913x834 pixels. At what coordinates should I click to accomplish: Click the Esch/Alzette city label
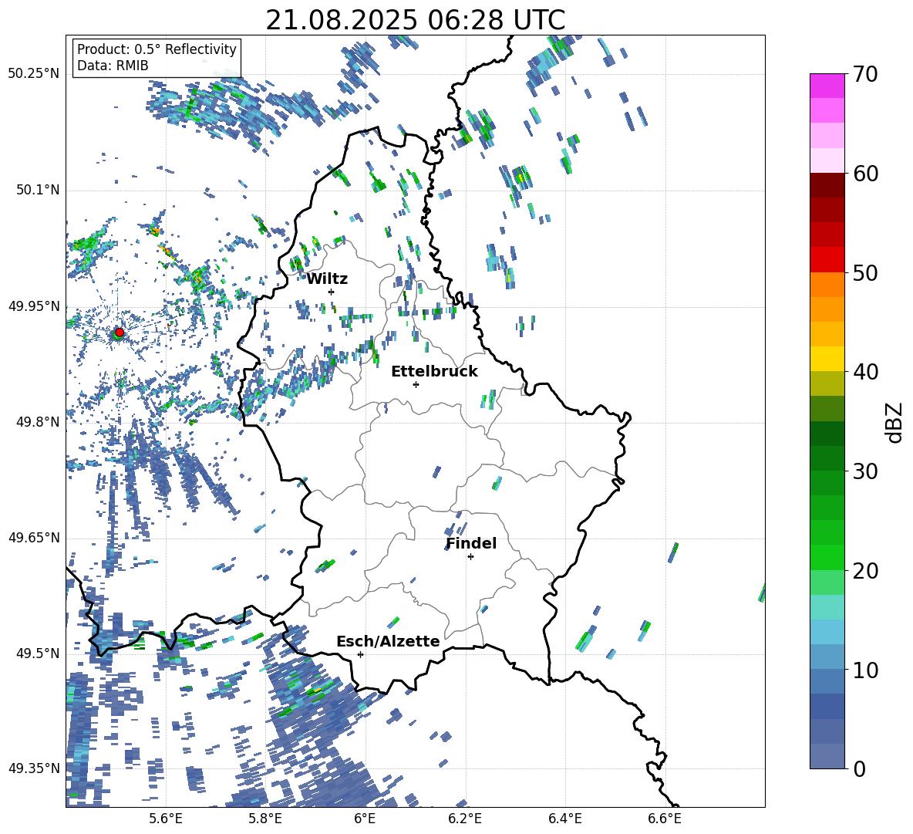pyautogui.click(x=388, y=641)
